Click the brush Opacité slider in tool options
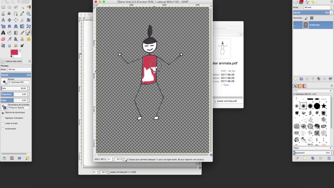334x188 pixels. (x=16, y=75)
